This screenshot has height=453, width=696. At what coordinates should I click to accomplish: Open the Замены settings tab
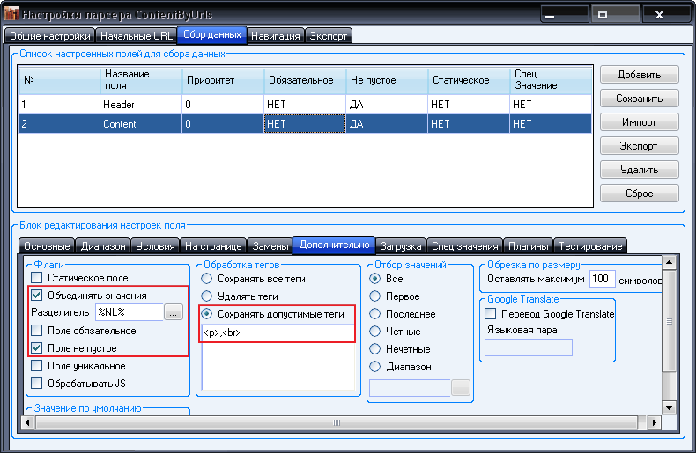click(x=268, y=245)
